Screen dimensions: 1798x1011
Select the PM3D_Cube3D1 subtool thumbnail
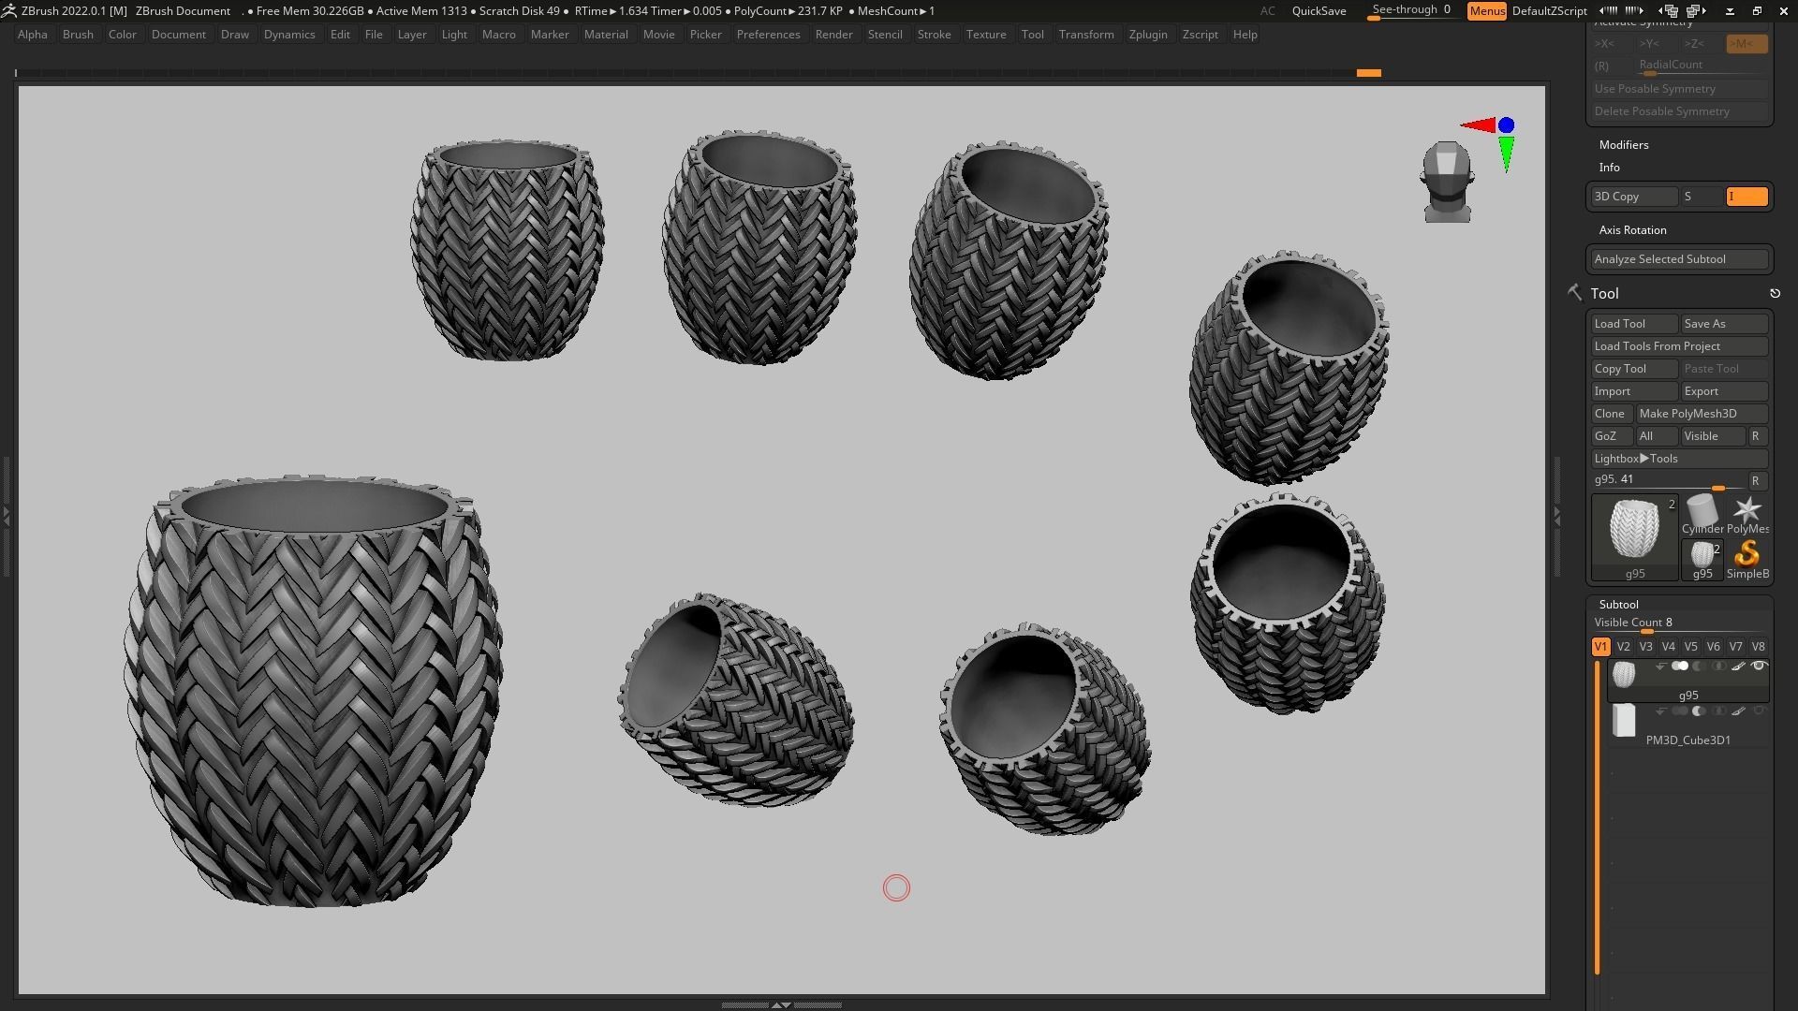click(x=1624, y=721)
